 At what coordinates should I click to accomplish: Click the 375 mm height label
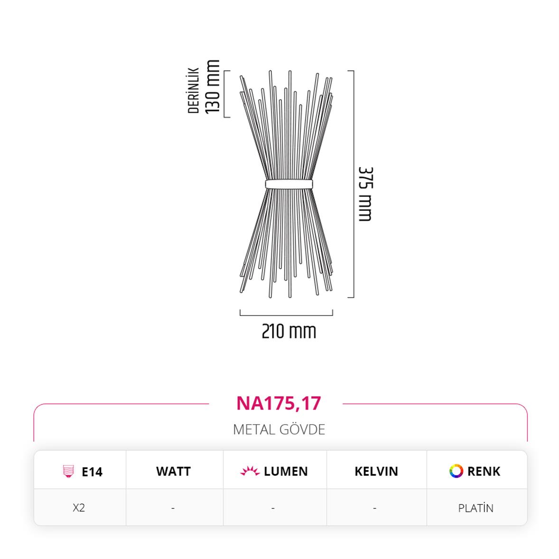click(x=365, y=194)
